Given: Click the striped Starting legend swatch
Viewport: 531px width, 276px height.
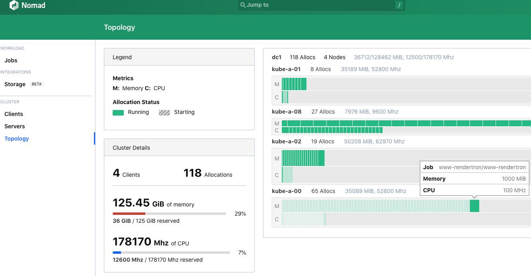Looking at the screenshot, I should pos(164,112).
